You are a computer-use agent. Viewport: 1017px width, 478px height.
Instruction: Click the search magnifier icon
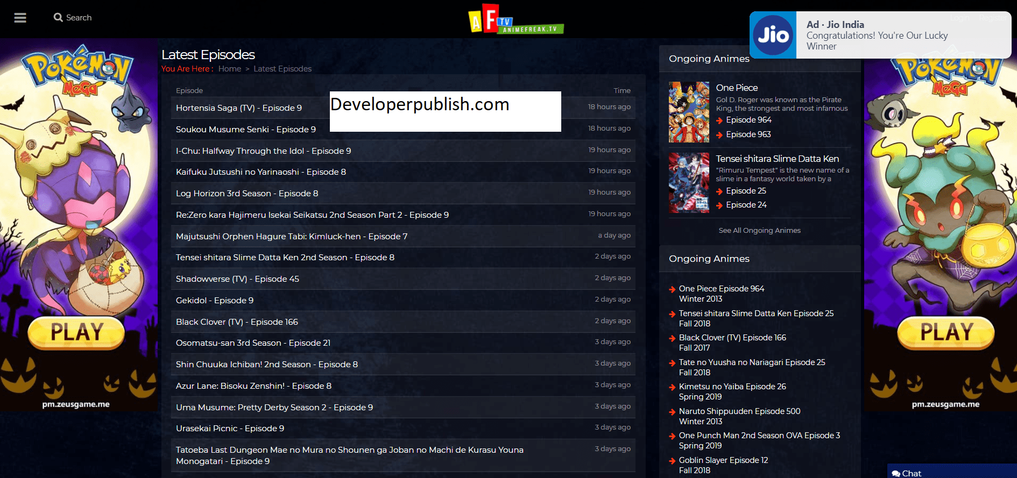(x=58, y=18)
